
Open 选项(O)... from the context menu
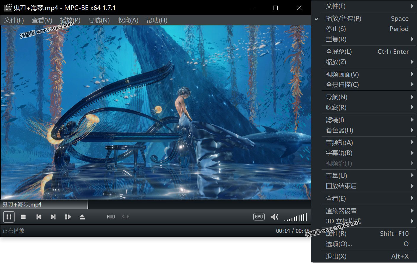364,244
